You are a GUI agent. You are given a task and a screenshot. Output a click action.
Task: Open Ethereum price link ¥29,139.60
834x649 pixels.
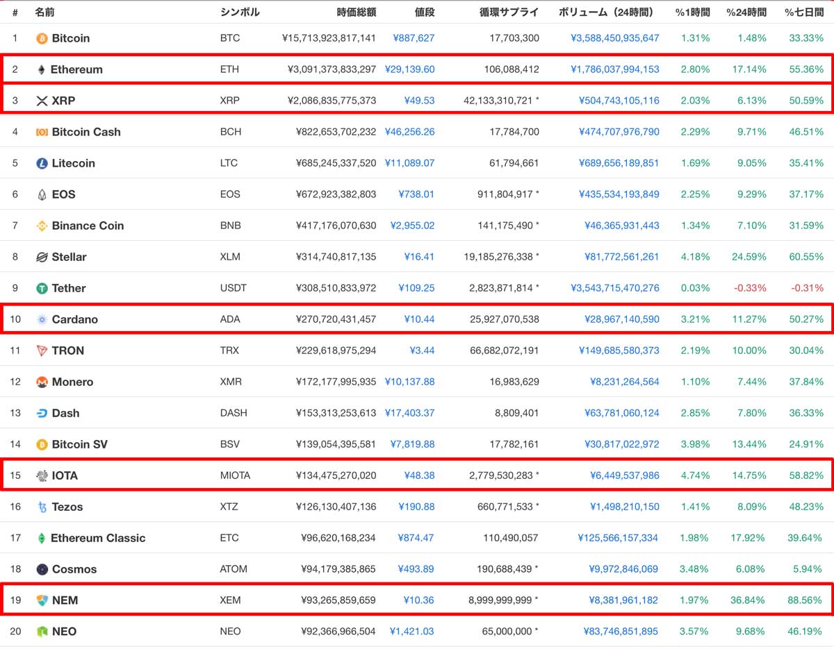coord(409,69)
